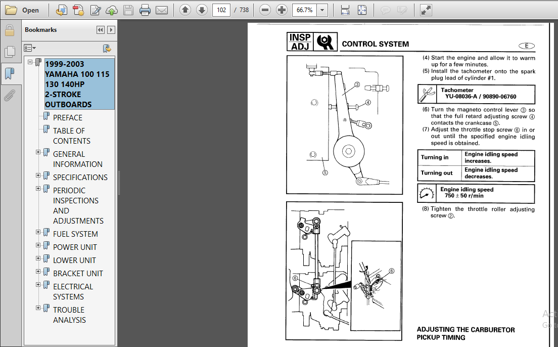Zoom in with the plus button
The width and height of the screenshot is (558, 347).
[x=282, y=10]
